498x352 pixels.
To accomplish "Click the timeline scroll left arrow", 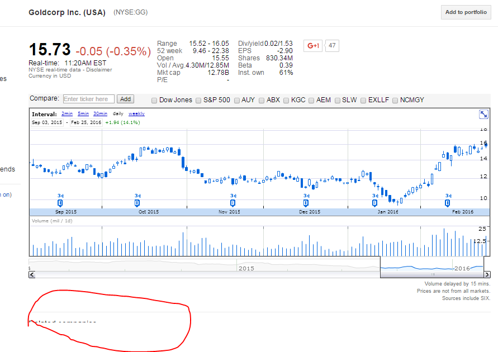I will pyautogui.click(x=32, y=274).
